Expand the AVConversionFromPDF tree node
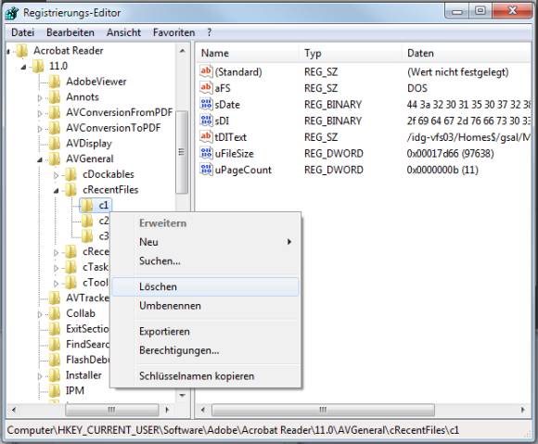Viewport: 538px width, 444px height. point(40,113)
